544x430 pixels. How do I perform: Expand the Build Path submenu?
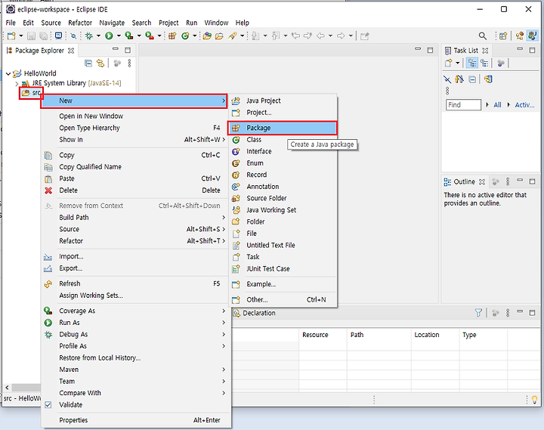tap(136, 217)
